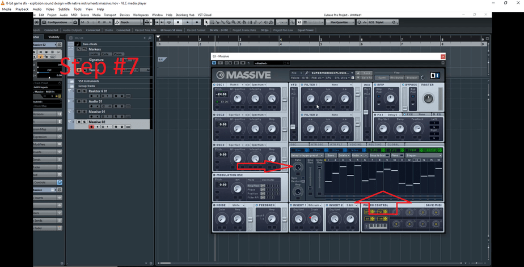Select the Mute X tool in toolbar
The width and height of the screenshot is (524, 267).
[x=239, y=22]
